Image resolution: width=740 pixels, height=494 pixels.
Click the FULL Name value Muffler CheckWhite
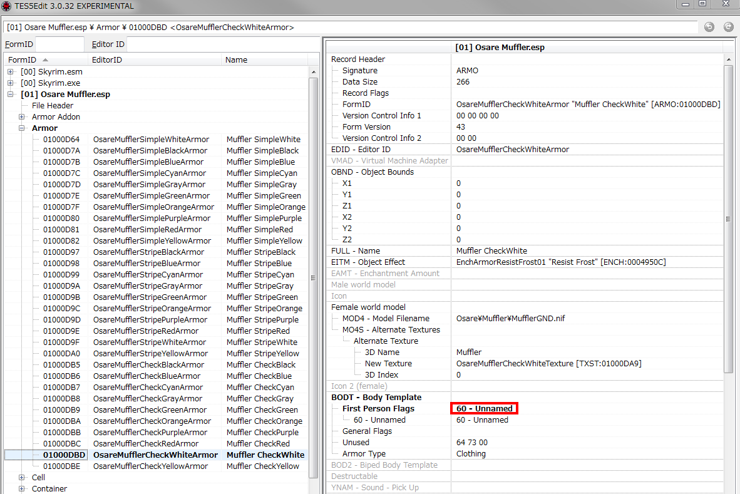pyautogui.click(x=491, y=251)
